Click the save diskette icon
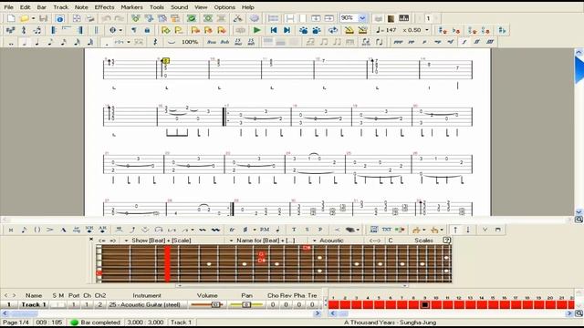Viewport: 584px width, 328px height. pos(43,18)
